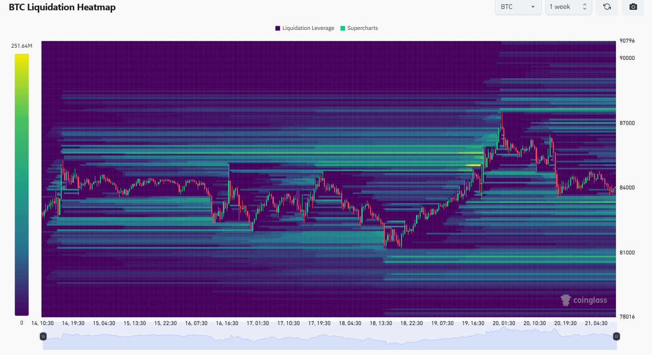
Task: Click the 20, 19:30 time label
Action: [x=566, y=323]
